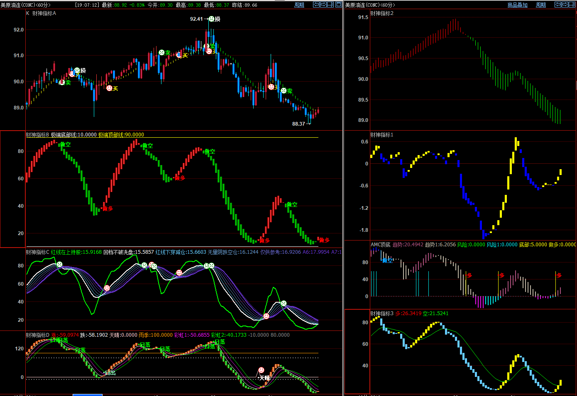Image resolution: width=577 pixels, height=396 pixels.
Task: Click the right chart's split-panel layout icon
Action: (x=572, y=5)
